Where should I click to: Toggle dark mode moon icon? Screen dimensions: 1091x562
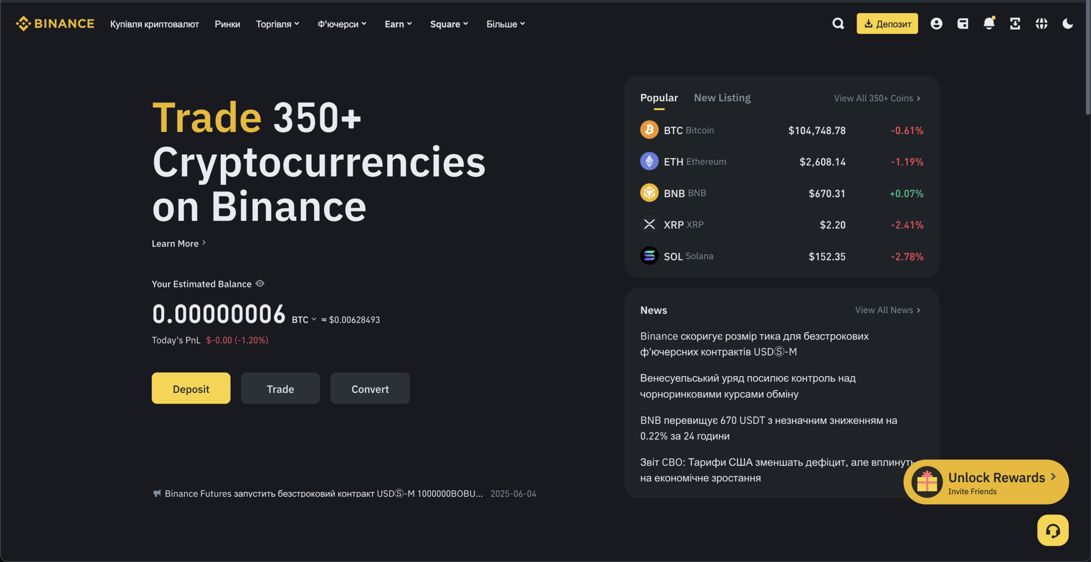(1068, 23)
